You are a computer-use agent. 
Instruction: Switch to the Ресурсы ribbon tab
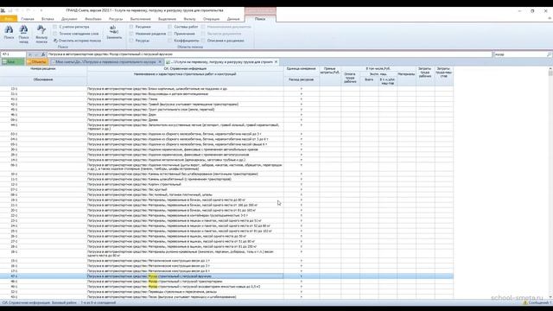(x=116, y=19)
